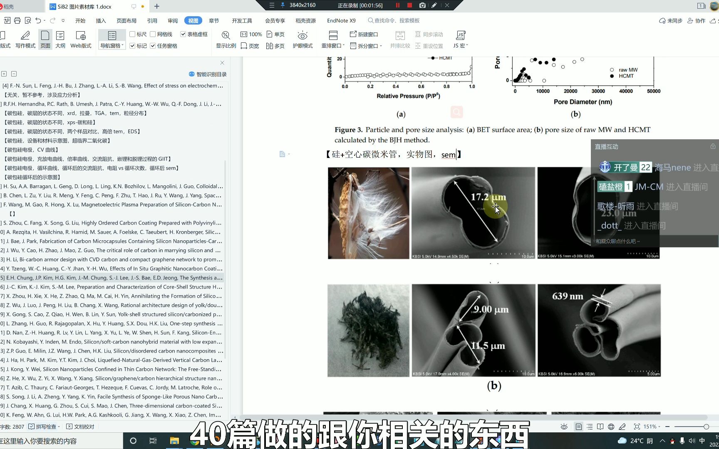Switch to 大纲 outline view
The image size is (719, 449).
pyautogui.click(x=60, y=40)
